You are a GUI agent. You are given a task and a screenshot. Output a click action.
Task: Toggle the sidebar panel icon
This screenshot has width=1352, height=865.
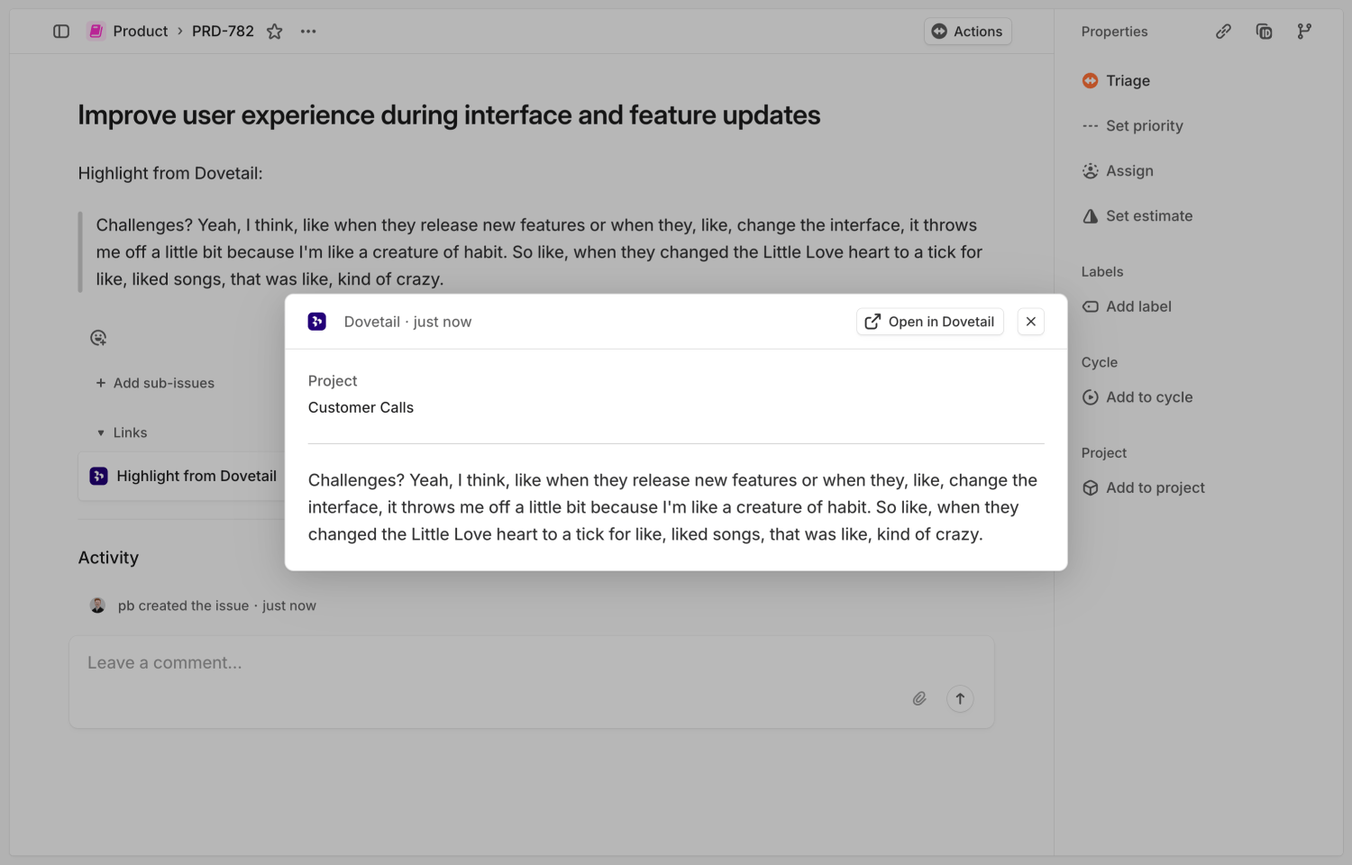pyautogui.click(x=61, y=32)
